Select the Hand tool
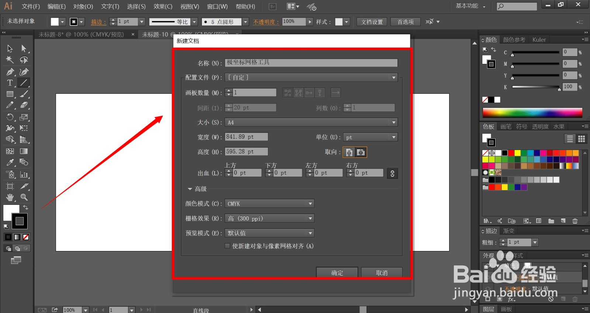Viewport: 590px width, 313px height. 10,197
